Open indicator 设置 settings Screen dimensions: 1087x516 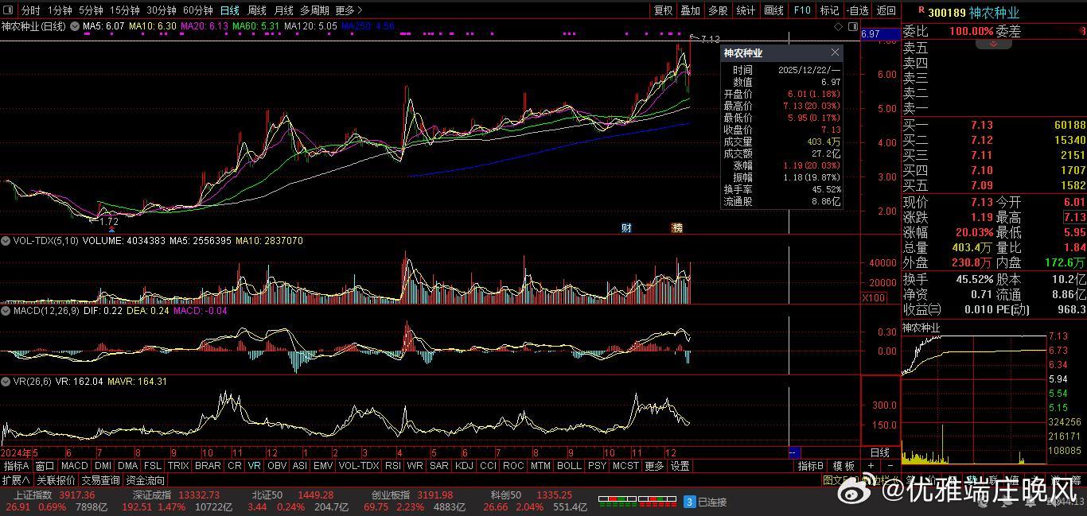point(680,466)
